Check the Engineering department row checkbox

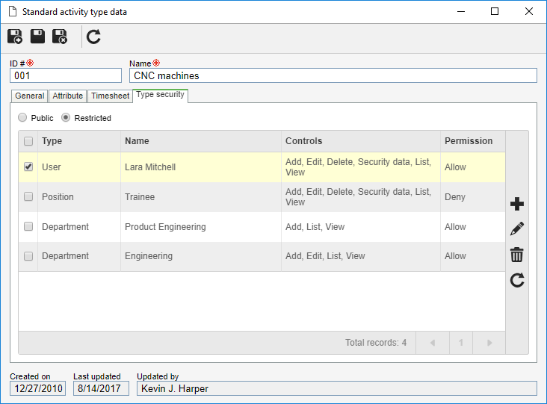pyautogui.click(x=28, y=256)
